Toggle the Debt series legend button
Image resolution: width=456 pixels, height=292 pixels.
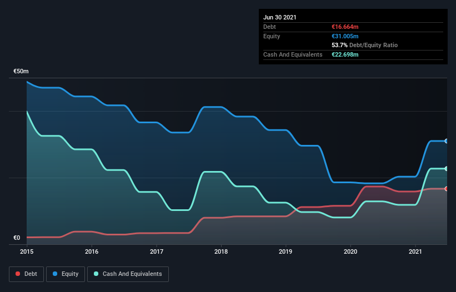pyautogui.click(x=27, y=274)
